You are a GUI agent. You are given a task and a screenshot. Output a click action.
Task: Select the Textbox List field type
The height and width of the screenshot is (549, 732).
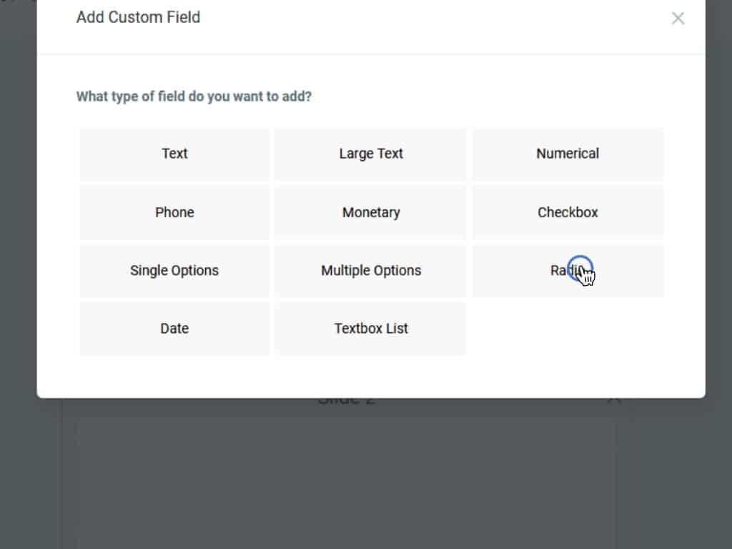pos(371,329)
